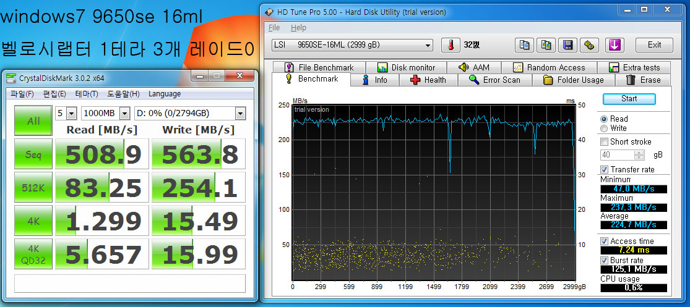The image size is (690, 307).
Task: Open the Extra tests tab
Action: [634, 67]
